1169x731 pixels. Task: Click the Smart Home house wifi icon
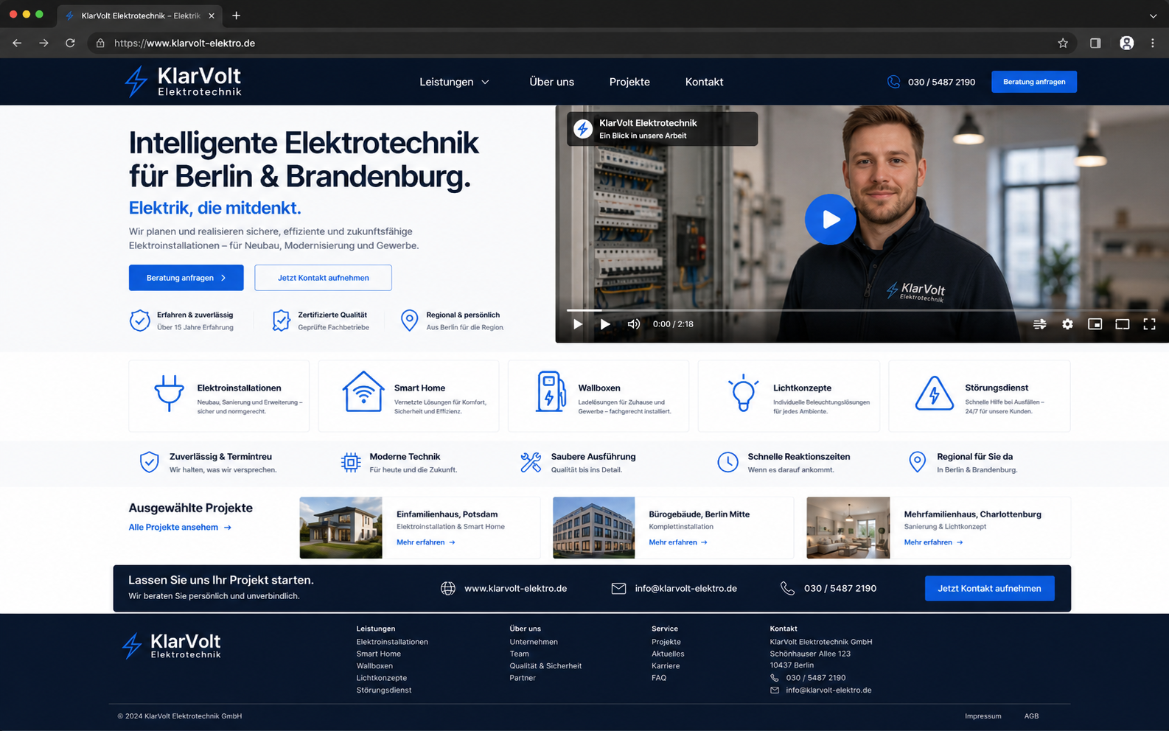[363, 391]
